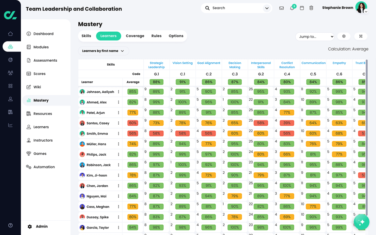Open the help question mark icon
The width and height of the screenshot is (376, 235).
click(10, 225)
